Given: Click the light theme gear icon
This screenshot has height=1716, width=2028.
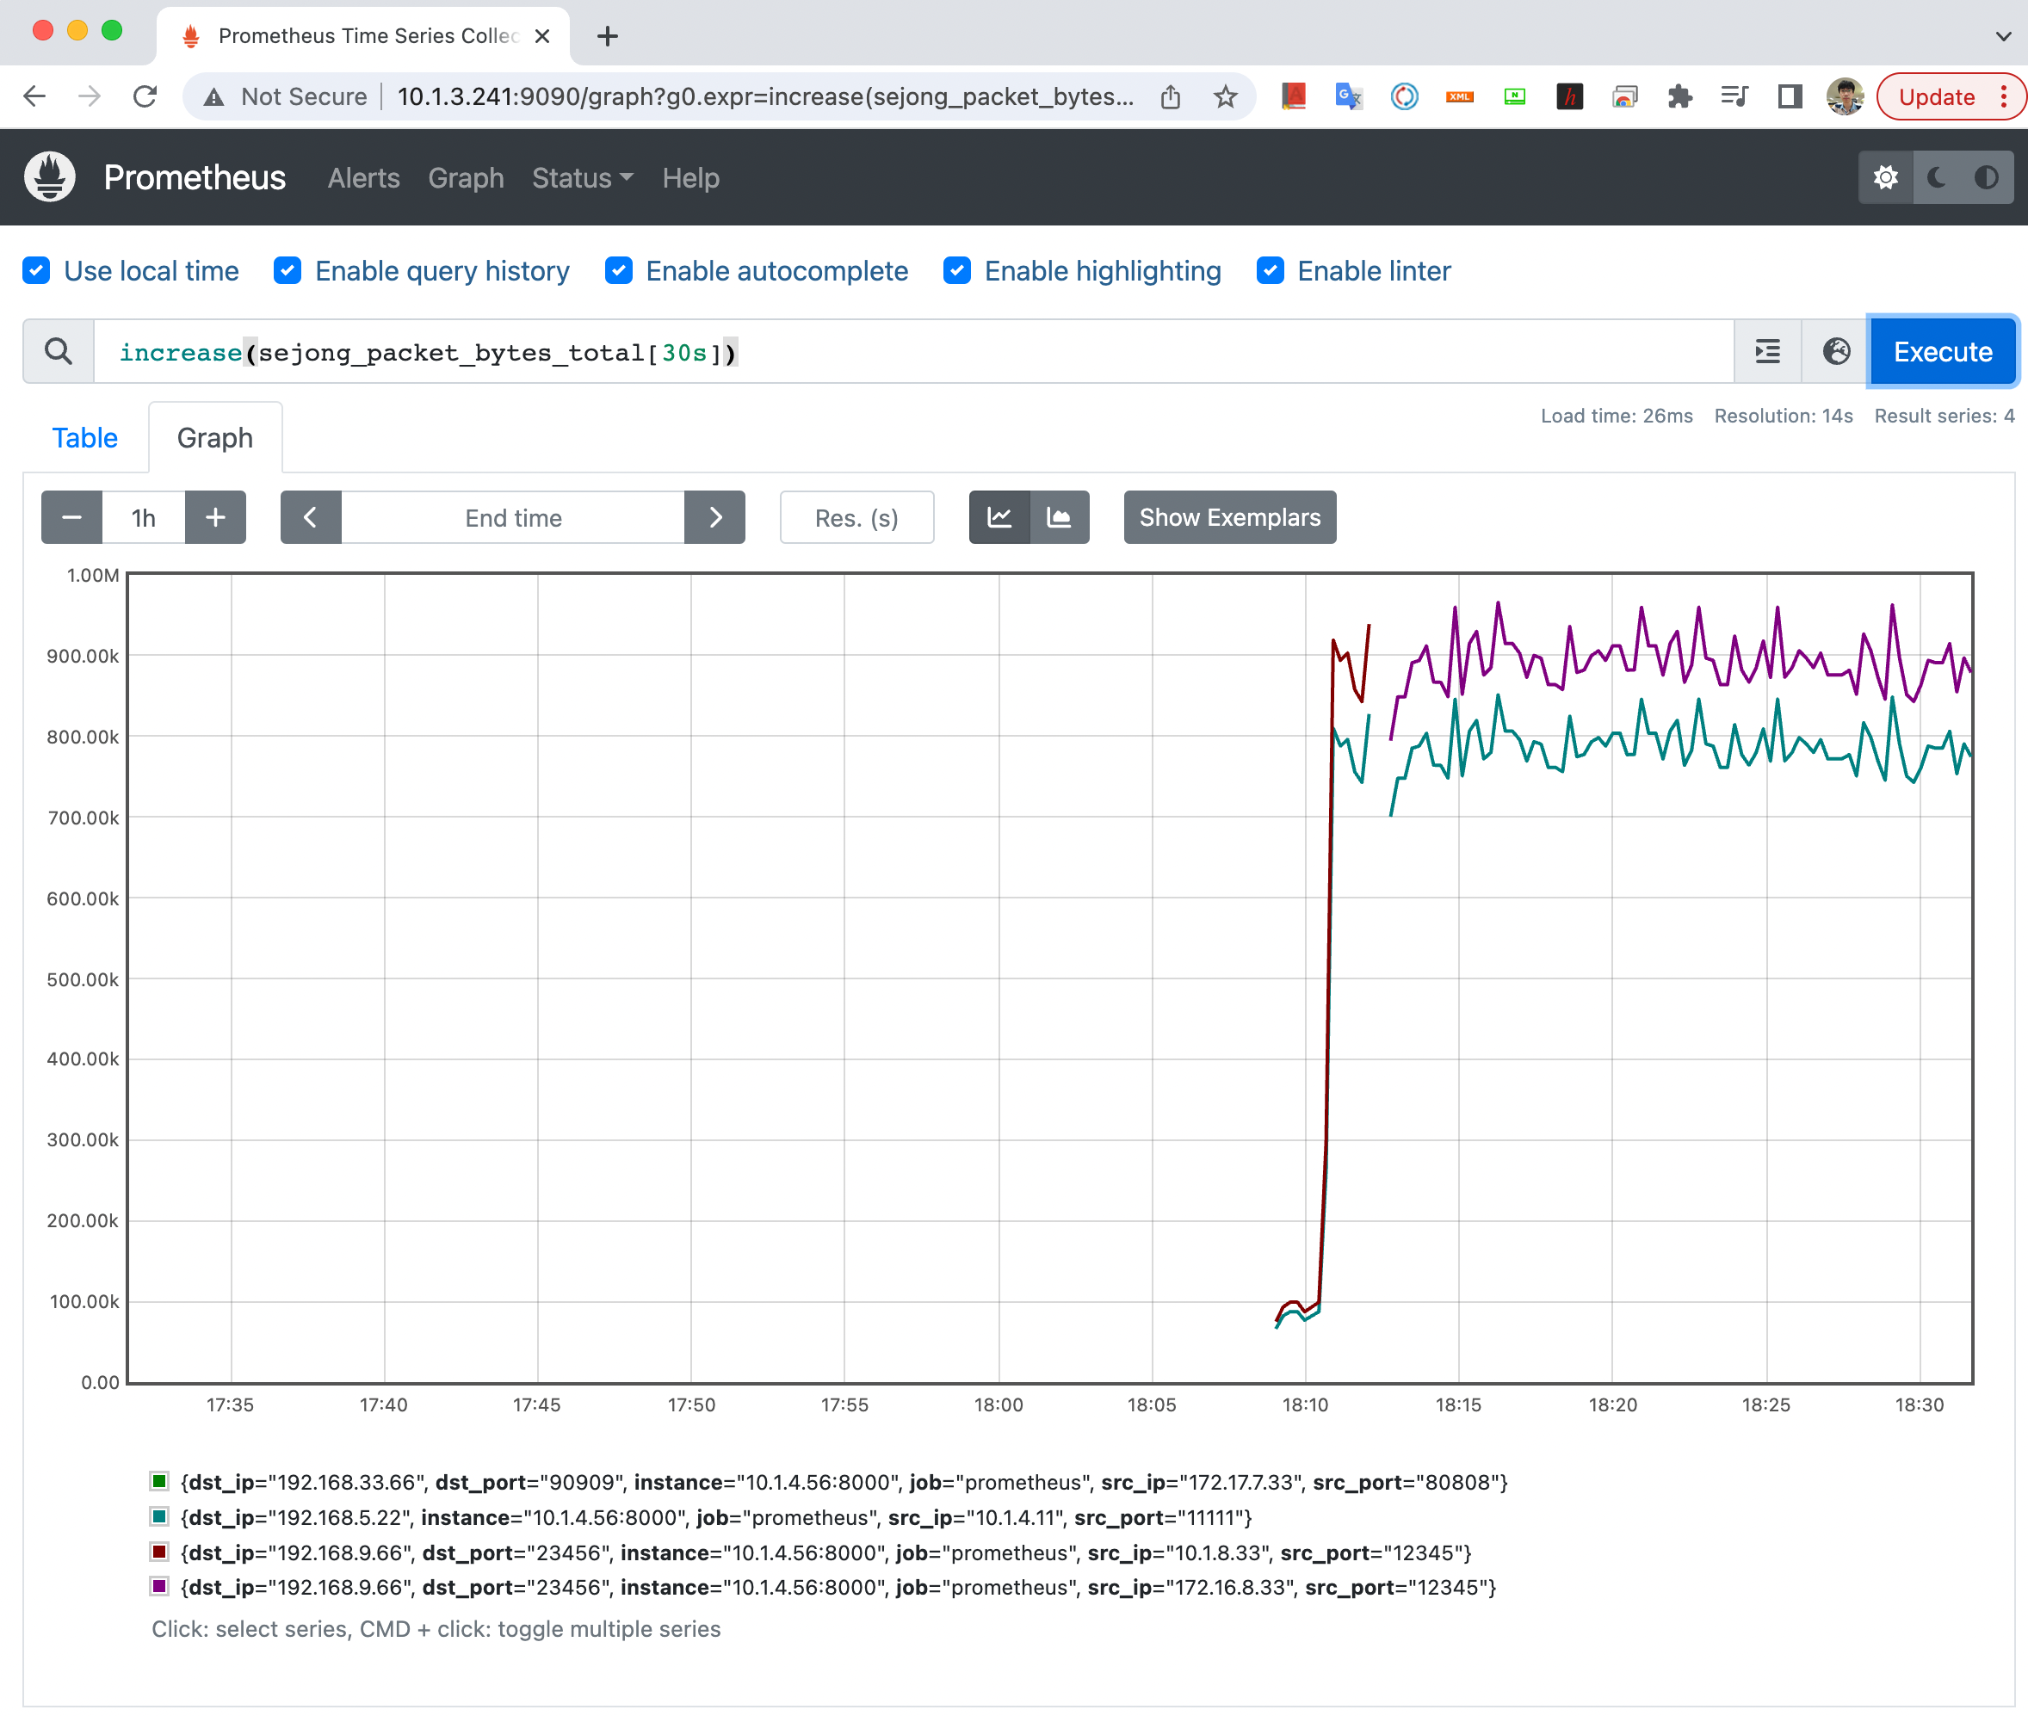Looking at the screenshot, I should (1885, 178).
